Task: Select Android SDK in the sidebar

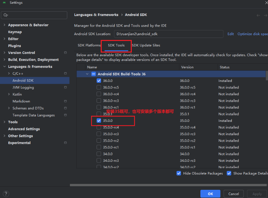Action: (x=35, y=81)
